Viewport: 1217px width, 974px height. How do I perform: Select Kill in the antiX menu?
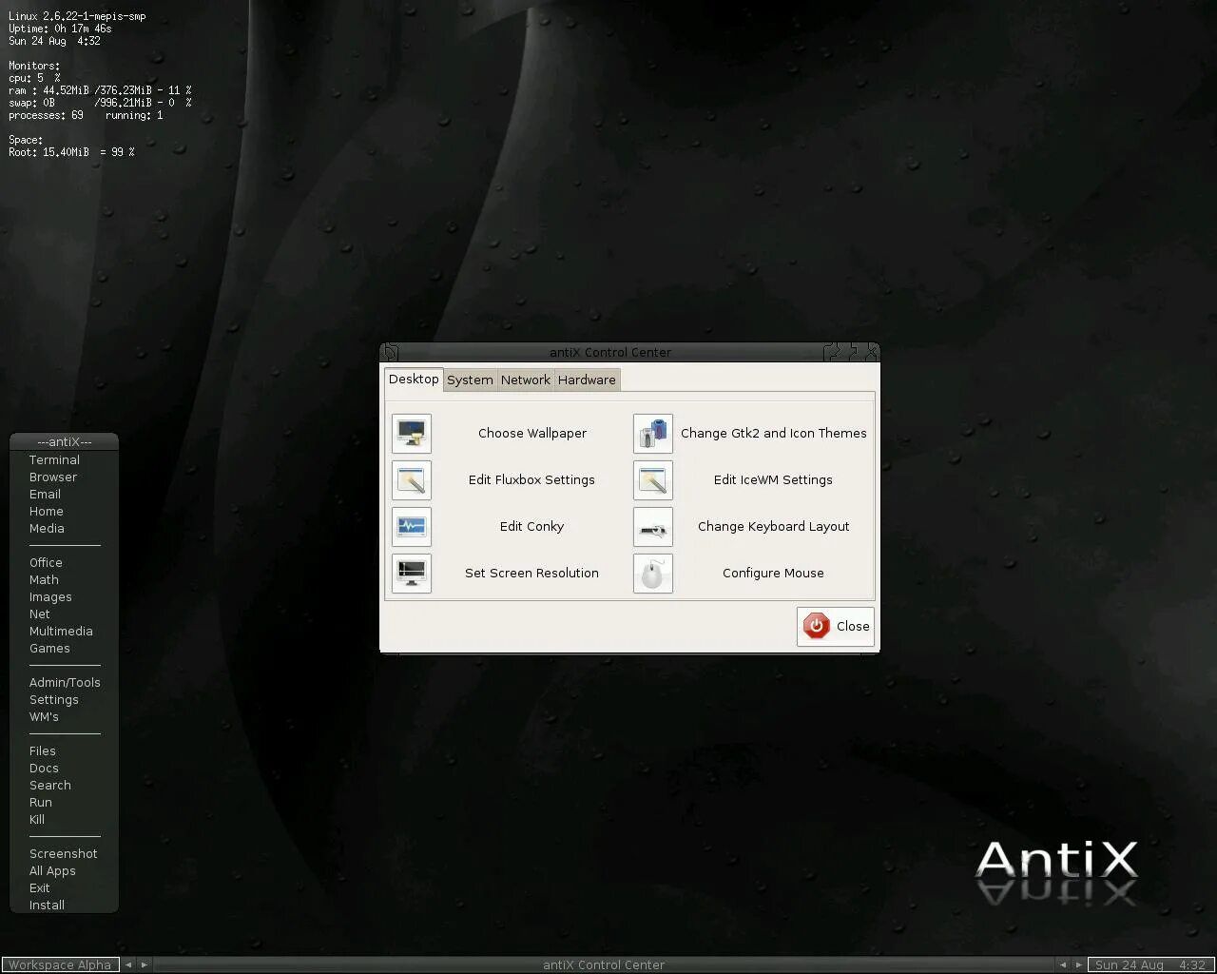(x=37, y=820)
